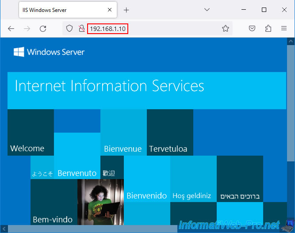Click the vertical scrollbar up arrow
This screenshot has height=233, width=295.
tap(291, 41)
